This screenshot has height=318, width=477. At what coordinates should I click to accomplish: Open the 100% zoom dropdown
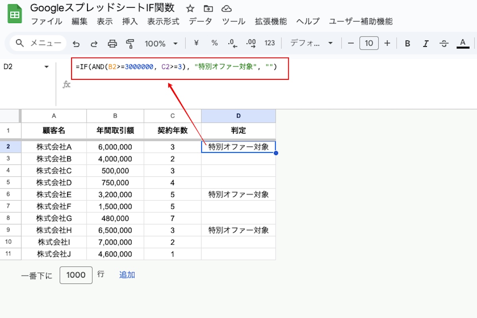[x=161, y=43]
